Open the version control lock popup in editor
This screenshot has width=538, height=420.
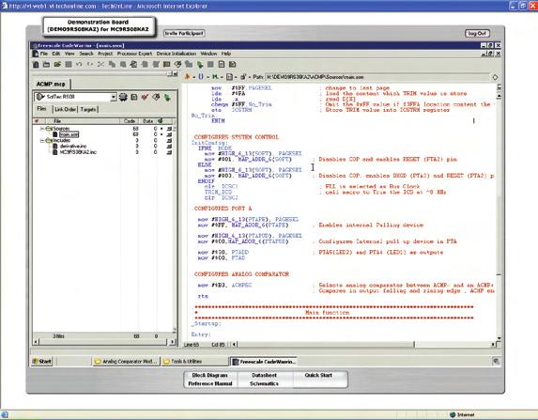pos(244,77)
